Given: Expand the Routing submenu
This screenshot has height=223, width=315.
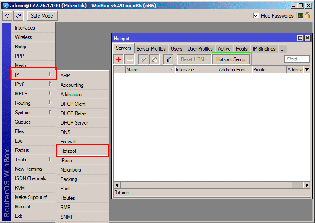Looking at the screenshot, I should click(33, 103).
